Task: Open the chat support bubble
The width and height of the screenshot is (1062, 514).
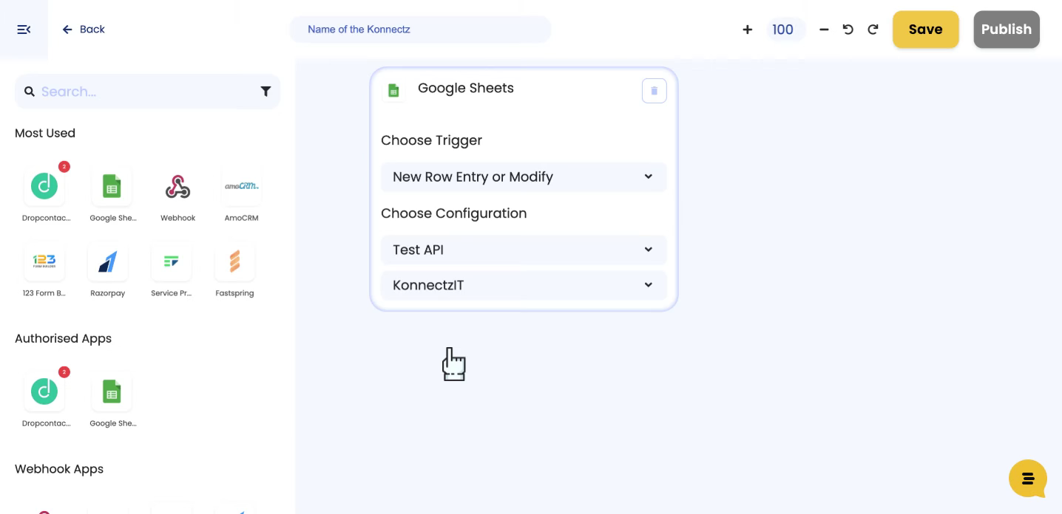Action: 1028,479
